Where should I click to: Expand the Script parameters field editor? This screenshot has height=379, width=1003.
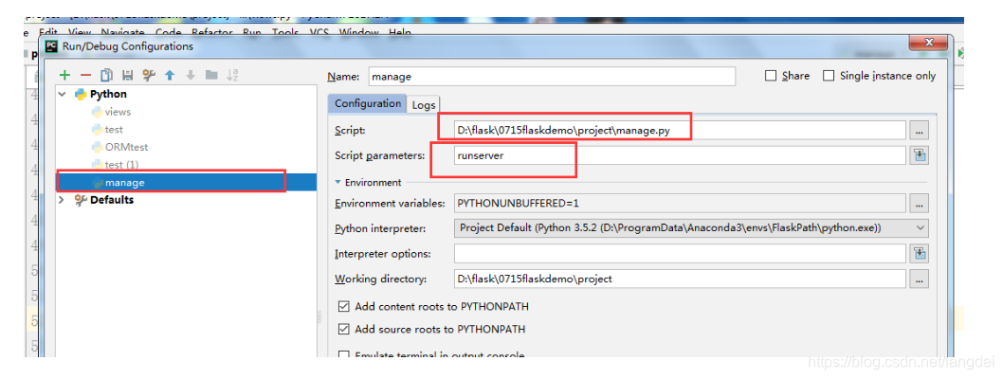coord(920,155)
